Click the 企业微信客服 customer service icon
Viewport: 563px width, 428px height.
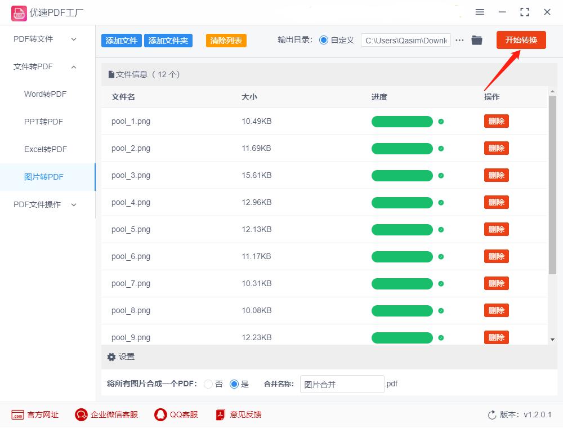(81, 414)
